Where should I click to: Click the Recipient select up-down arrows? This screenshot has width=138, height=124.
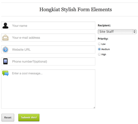click(x=134, y=32)
